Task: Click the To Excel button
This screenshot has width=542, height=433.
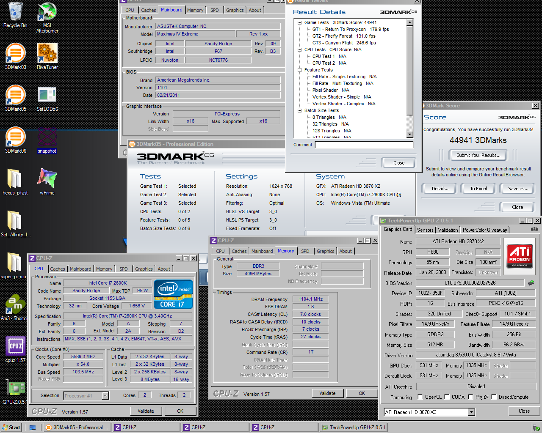Action: 478,189
